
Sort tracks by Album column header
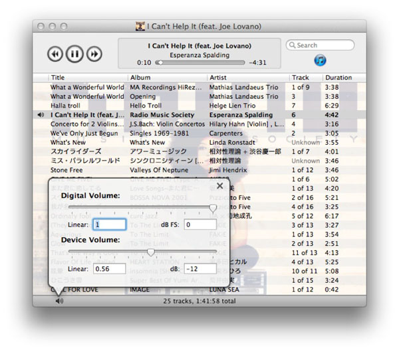coord(166,78)
